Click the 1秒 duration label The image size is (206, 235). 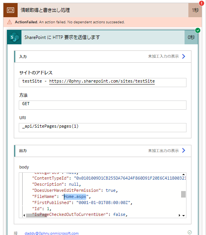pos(195,10)
